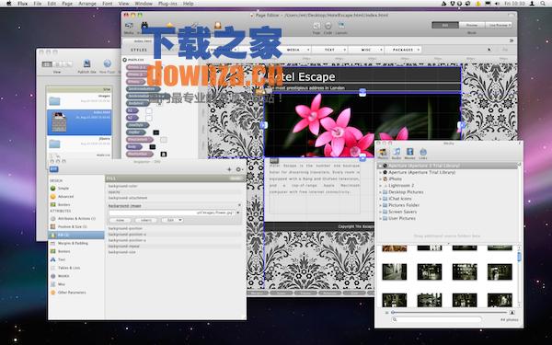This screenshot has width=552, height=345.
Task: Switch Mode to Preview
Action: tap(472, 25)
